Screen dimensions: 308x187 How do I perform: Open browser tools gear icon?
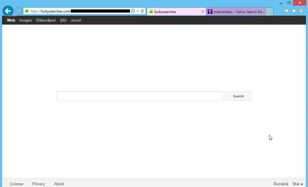301,11
